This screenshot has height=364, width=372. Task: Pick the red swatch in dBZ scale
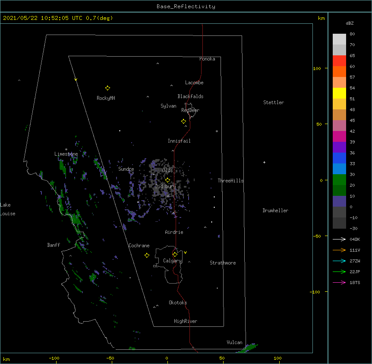coord(339,61)
